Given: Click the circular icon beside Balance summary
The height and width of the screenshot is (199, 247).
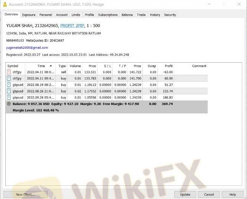Looking at the screenshot, I should coord(9,104).
